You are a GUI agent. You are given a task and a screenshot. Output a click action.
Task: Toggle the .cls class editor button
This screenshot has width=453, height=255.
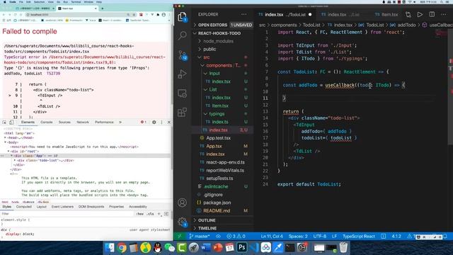150,214
